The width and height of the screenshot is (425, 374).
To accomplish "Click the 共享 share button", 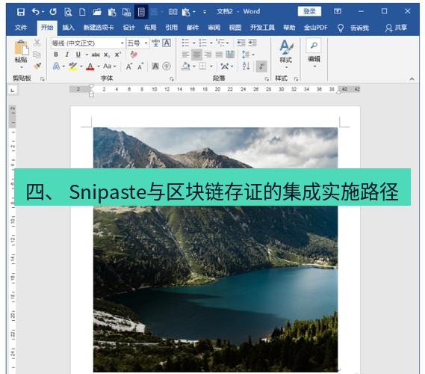I will (x=397, y=28).
